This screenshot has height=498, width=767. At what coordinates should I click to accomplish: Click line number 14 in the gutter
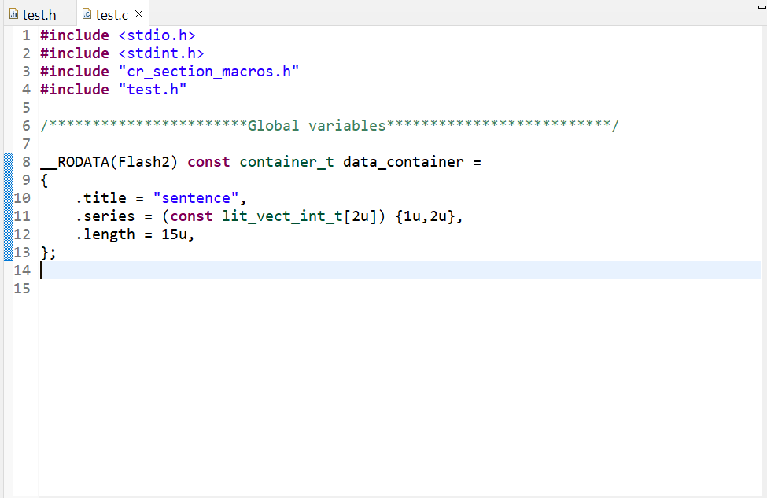pyautogui.click(x=21, y=270)
